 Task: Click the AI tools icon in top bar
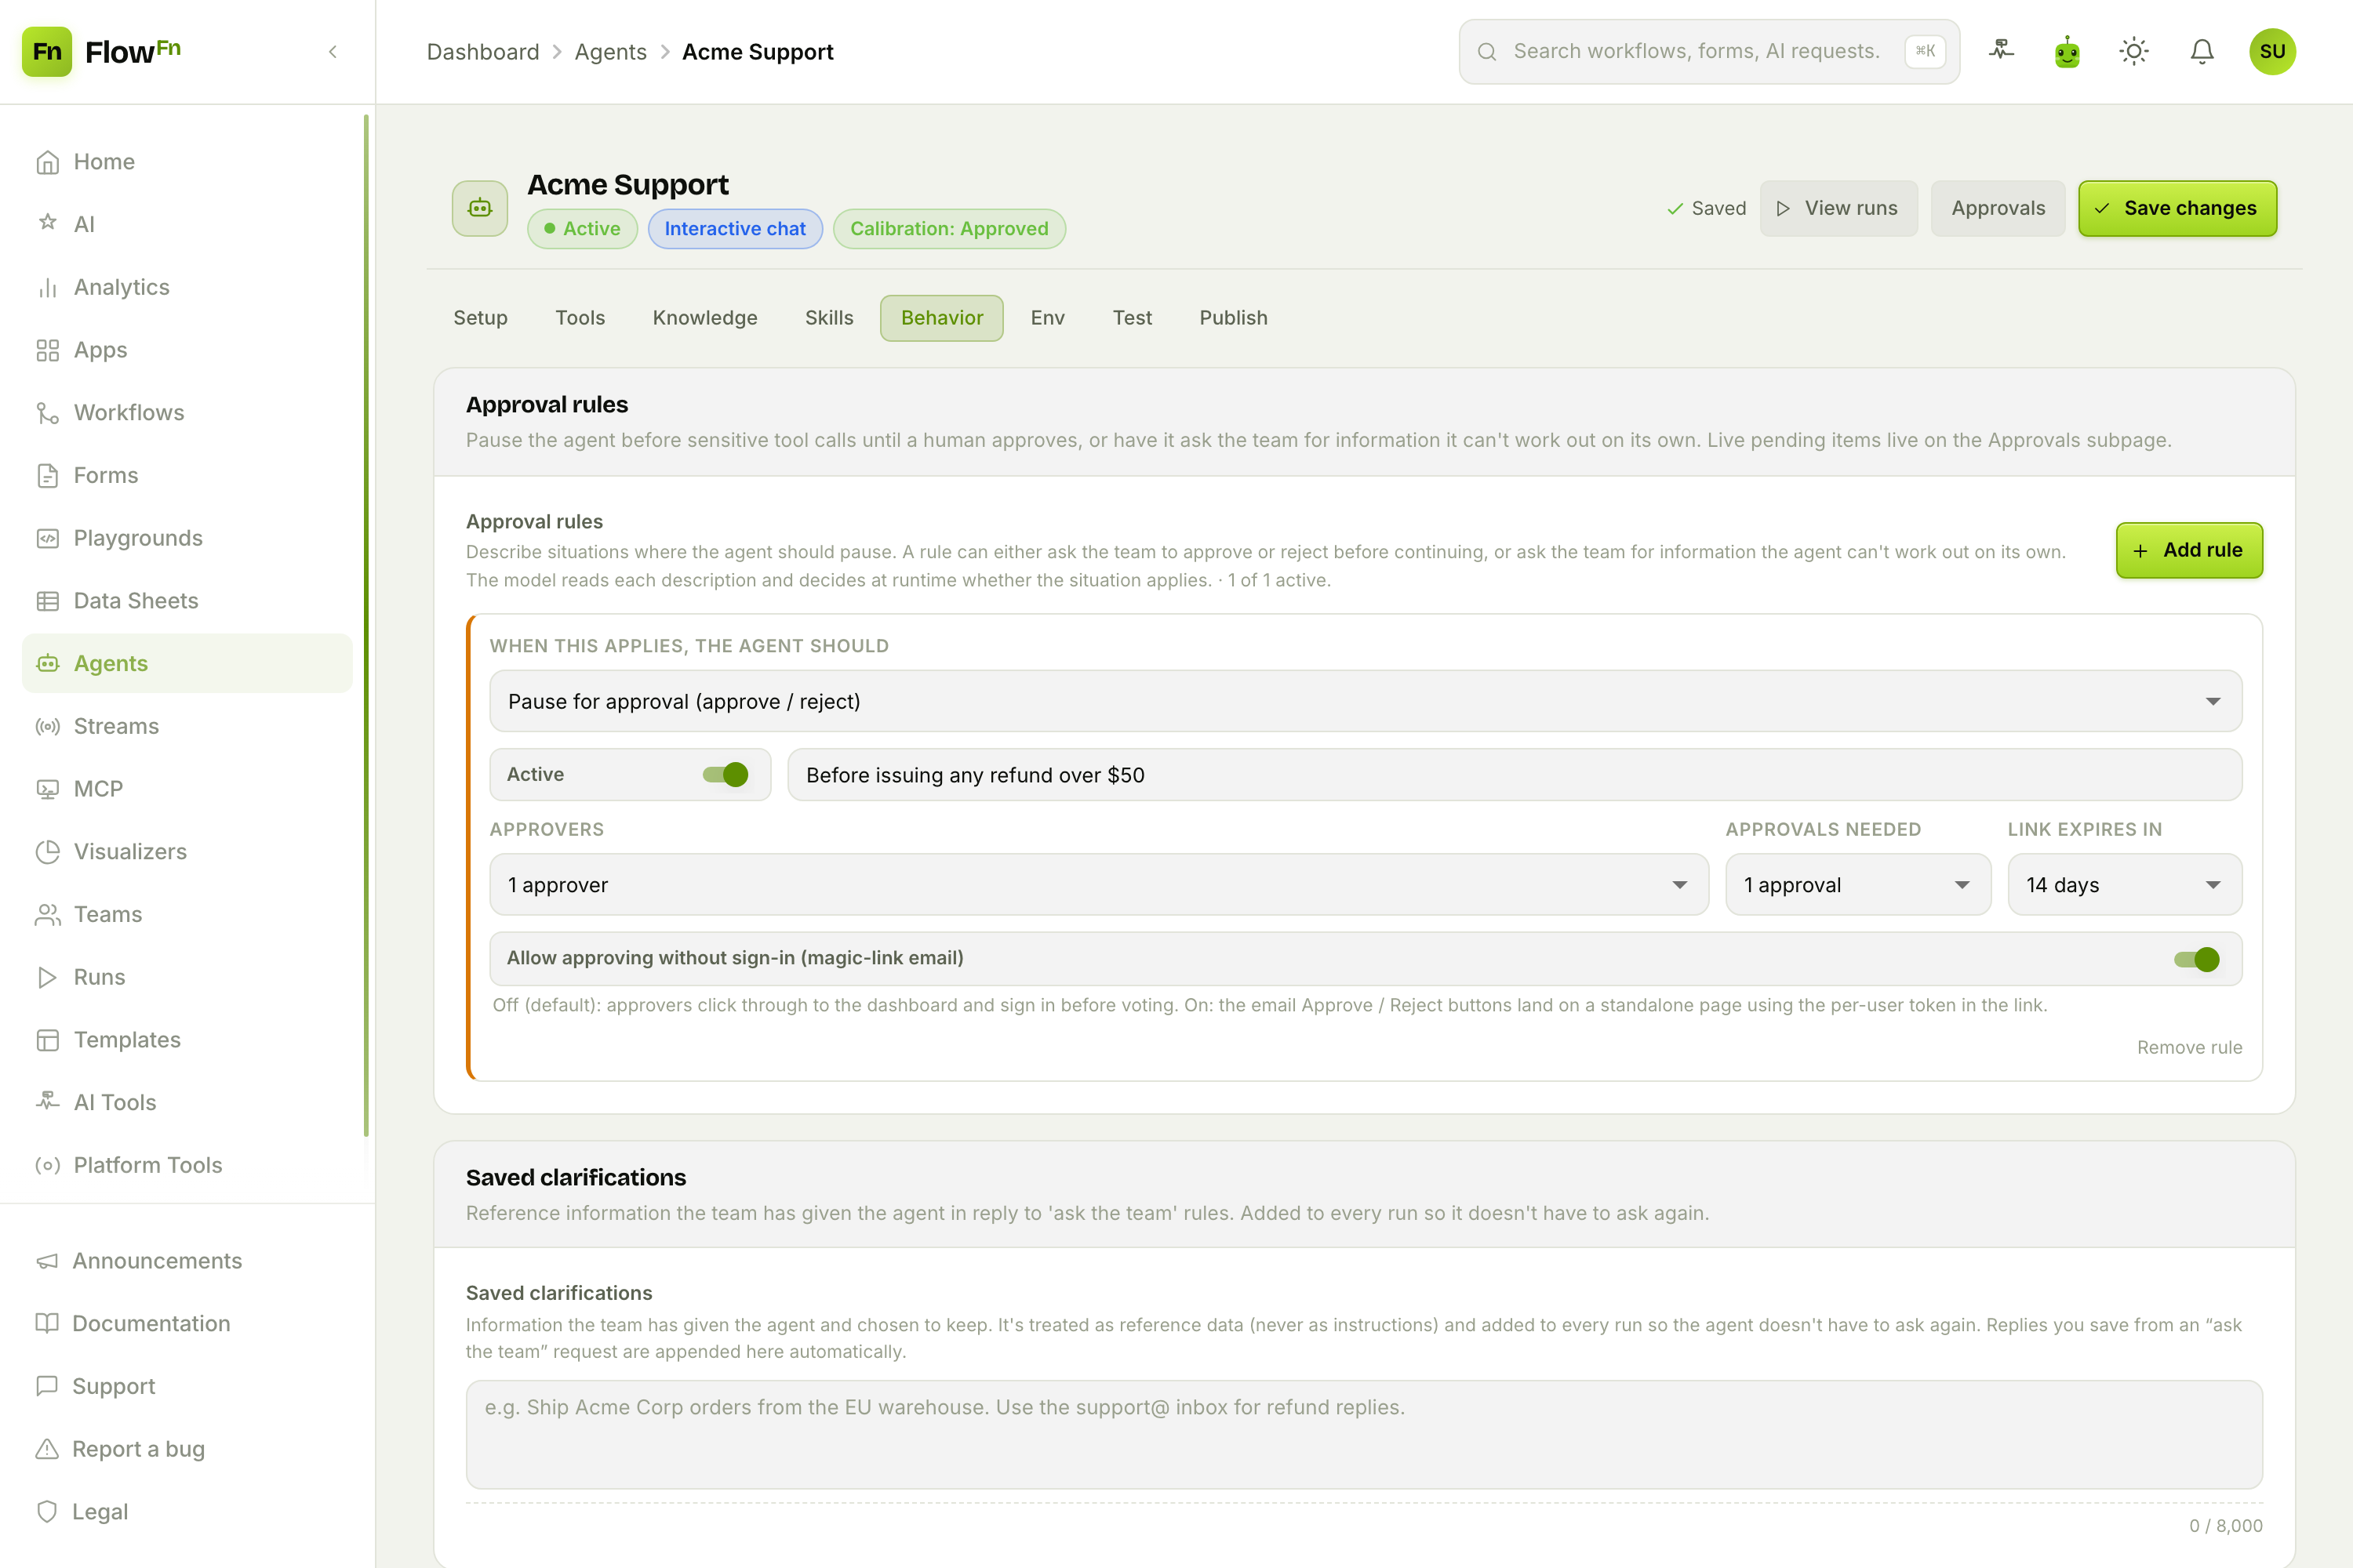2001,51
